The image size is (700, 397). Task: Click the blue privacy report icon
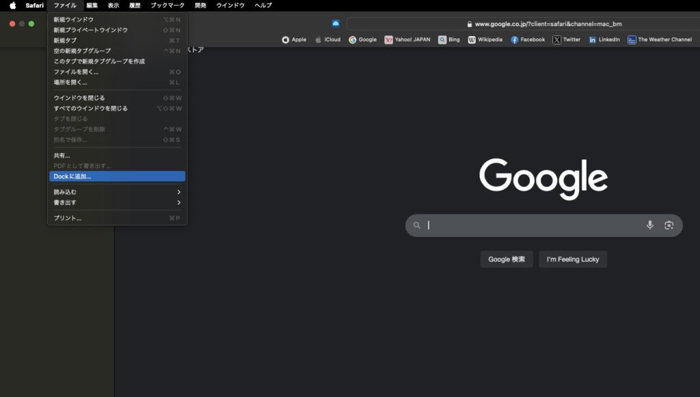point(336,24)
